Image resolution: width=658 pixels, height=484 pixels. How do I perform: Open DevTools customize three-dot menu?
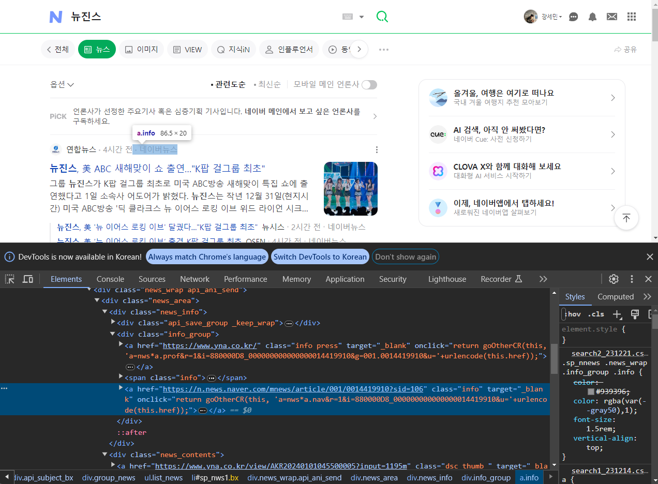click(632, 279)
